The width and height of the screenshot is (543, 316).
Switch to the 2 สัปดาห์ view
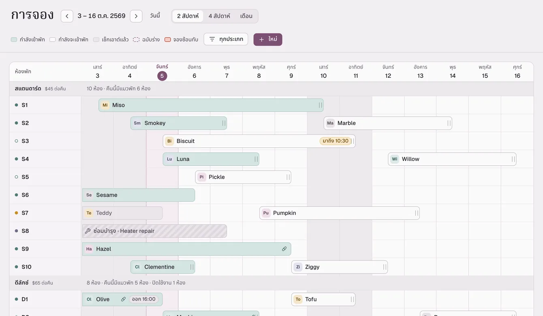(x=188, y=16)
